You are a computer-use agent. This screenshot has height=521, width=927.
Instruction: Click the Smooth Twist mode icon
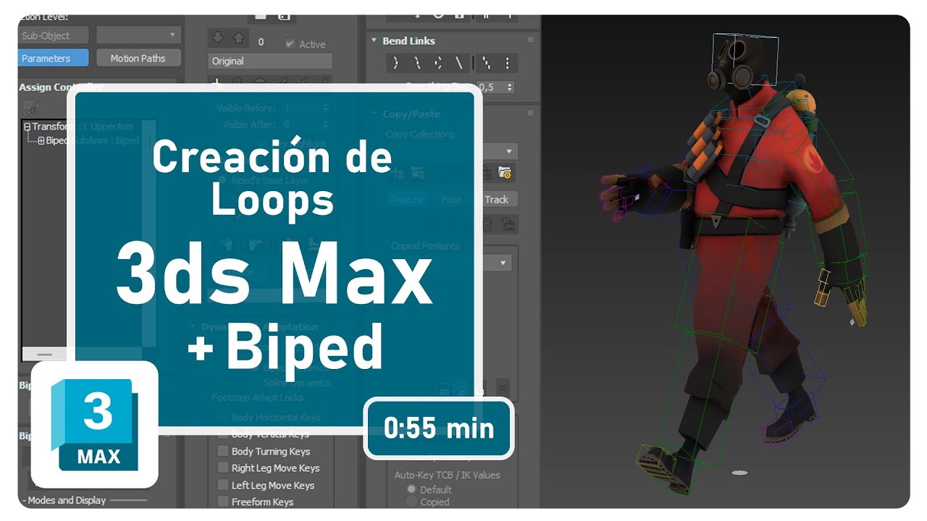click(459, 62)
